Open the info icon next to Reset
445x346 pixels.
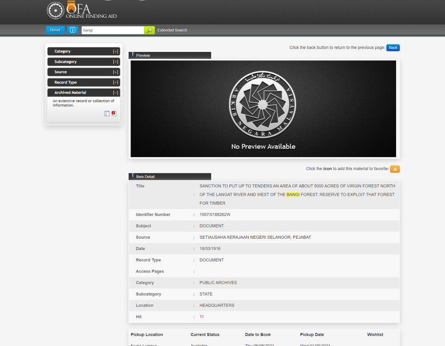(73, 30)
